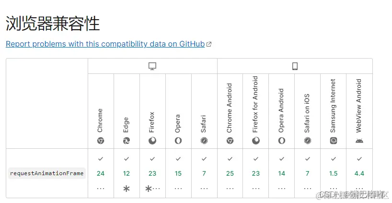Click the Samsung Internet logo icon

(x=333, y=141)
